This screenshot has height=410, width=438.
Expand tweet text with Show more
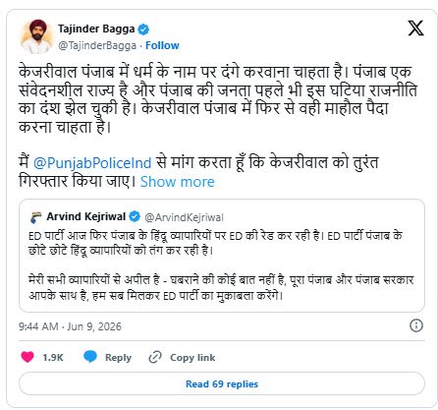pos(178,182)
